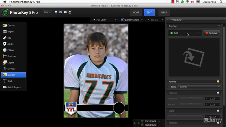The height and width of the screenshot is (127, 226).
Task: Open the Import section
Action: 13,32
